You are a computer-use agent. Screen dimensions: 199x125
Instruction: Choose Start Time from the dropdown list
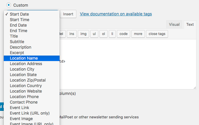[x=32, y=20]
